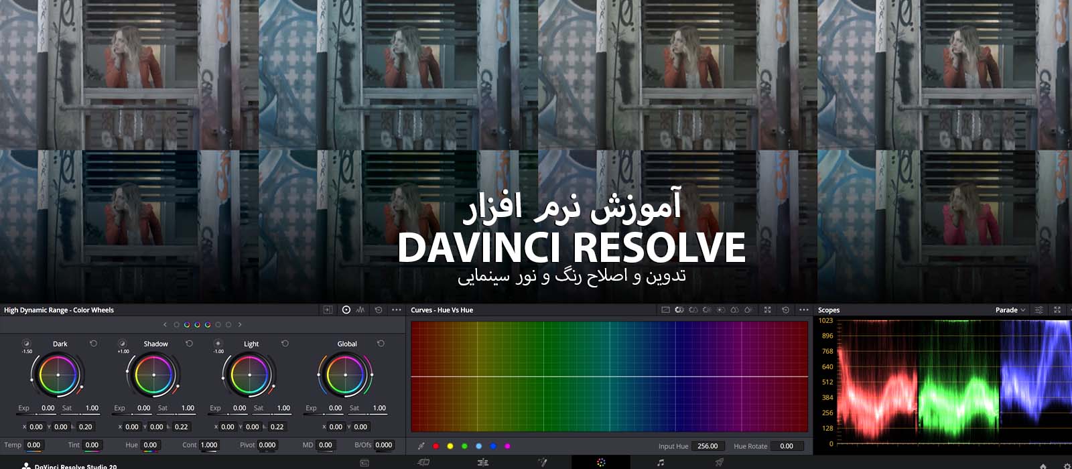Expand the Curves panel to fullscreen
This screenshot has height=469, width=1072.
(x=767, y=310)
